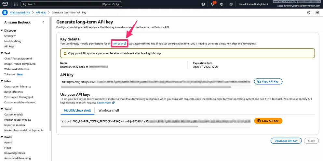
Task: Launch the CloudShell terminal icon
Action: coord(203,4)
